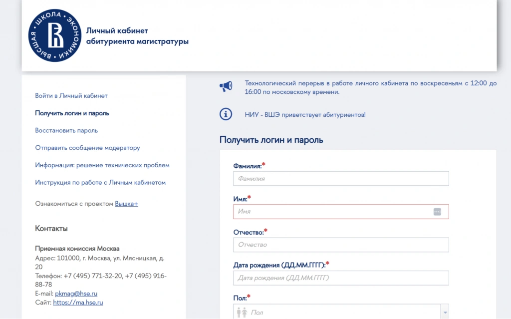Open "Инструкция по работе с Личным кабинетом"
Image resolution: width=511 pixels, height=319 pixels.
[x=100, y=182]
